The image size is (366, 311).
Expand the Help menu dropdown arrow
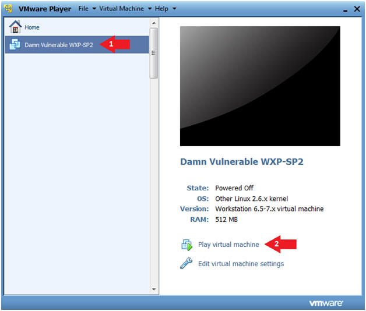click(174, 9)
